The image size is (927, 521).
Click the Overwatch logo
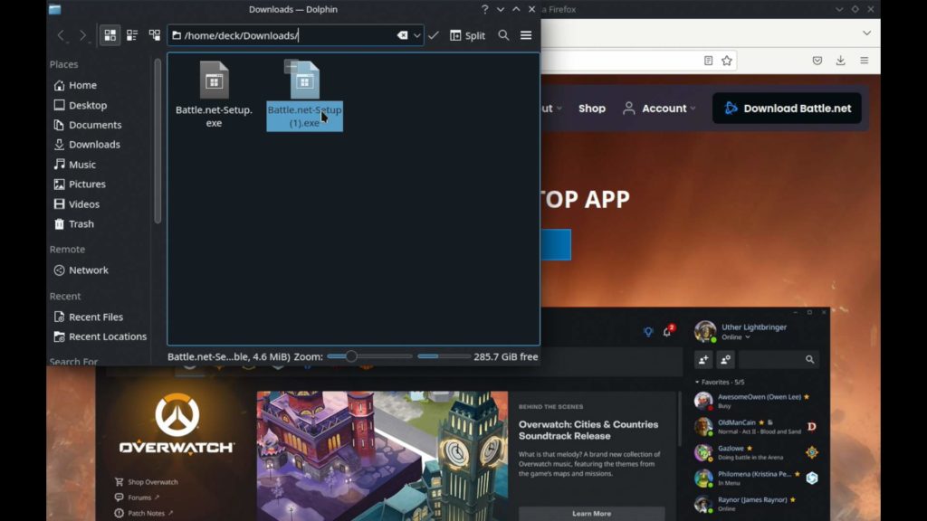click(x=177, y=423)
